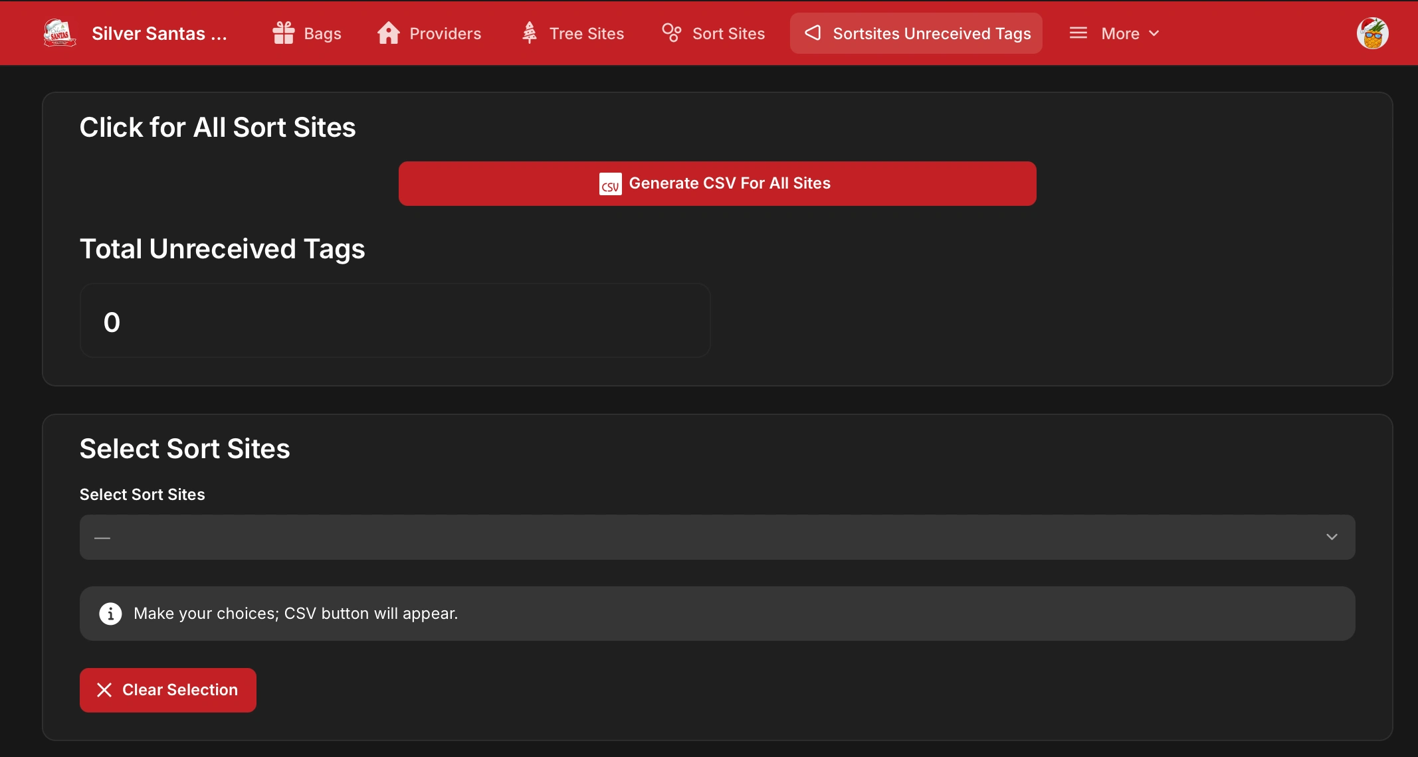Click the tag icon for Unreceived Tags
Screen dimensions: 1418x757
tap(813, 33)
